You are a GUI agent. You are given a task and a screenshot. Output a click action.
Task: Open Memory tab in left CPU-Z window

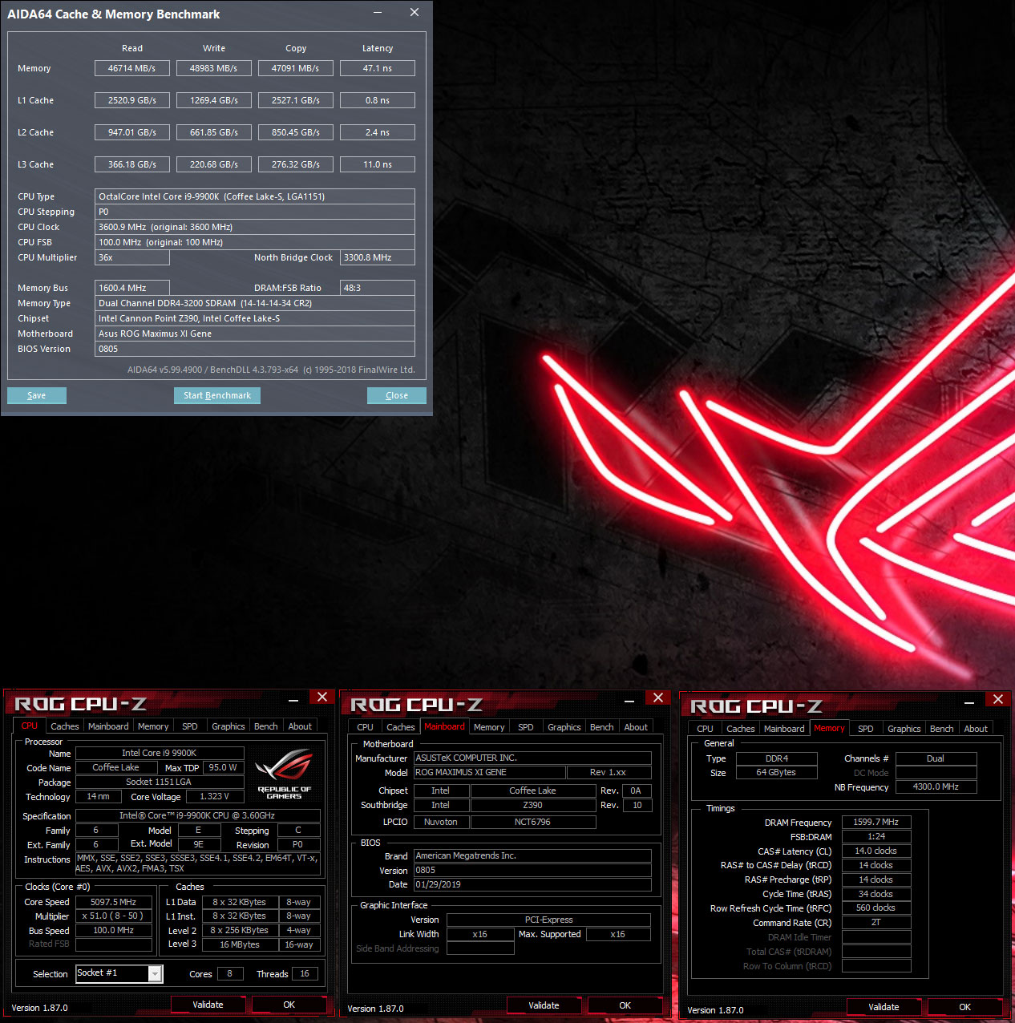[153, 726]
